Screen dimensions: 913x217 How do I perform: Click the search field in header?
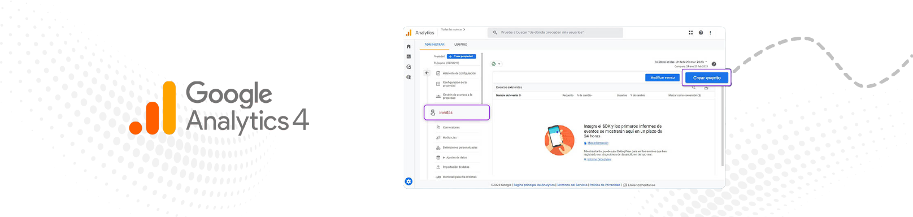point(555,32)
